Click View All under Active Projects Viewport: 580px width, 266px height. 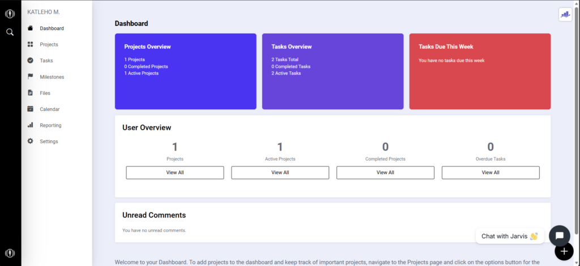(x=280, y=173)
